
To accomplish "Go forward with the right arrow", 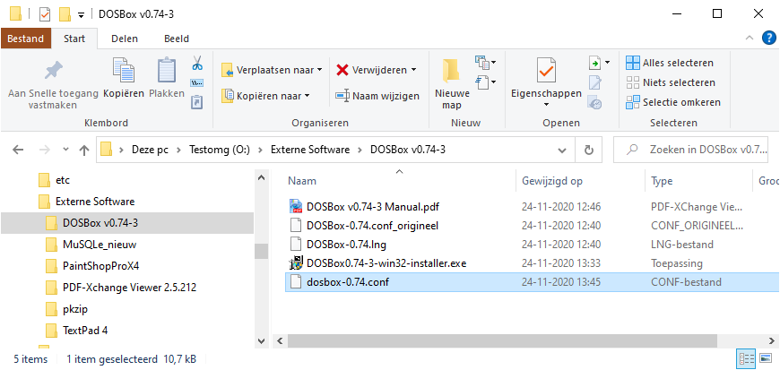I will 44,150.
